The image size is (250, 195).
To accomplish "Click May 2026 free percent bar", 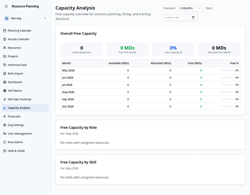I will pyautogui.click(x=227, y=70).
